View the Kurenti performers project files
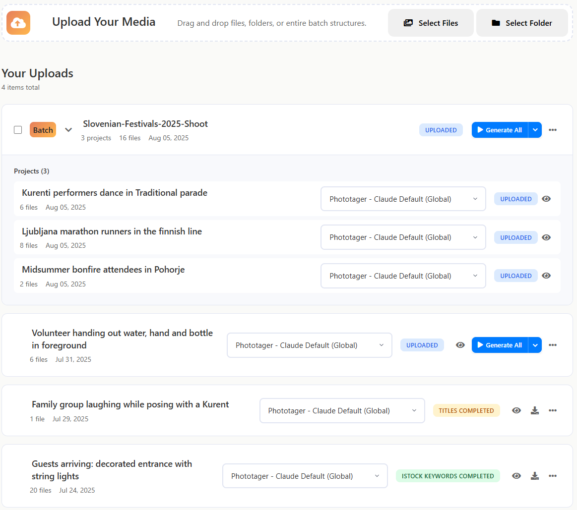This screenshot has width=577, height=510. (x=546, y=199)
